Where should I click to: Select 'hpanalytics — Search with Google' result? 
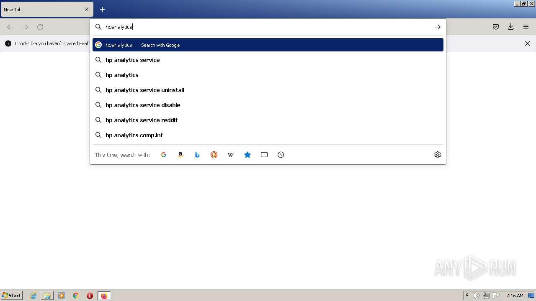pyautogui.click(x=268, y=45)
